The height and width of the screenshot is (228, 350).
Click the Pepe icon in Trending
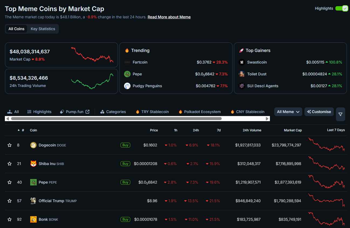tap(127, 74)
